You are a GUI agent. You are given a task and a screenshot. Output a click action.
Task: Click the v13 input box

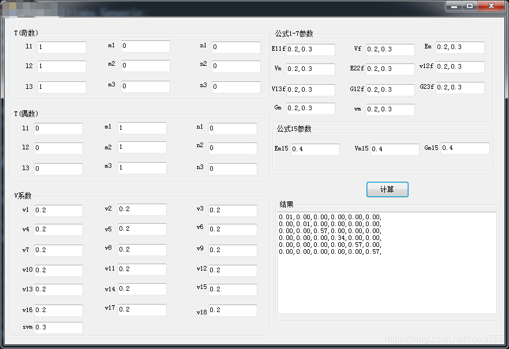point(58,290)
